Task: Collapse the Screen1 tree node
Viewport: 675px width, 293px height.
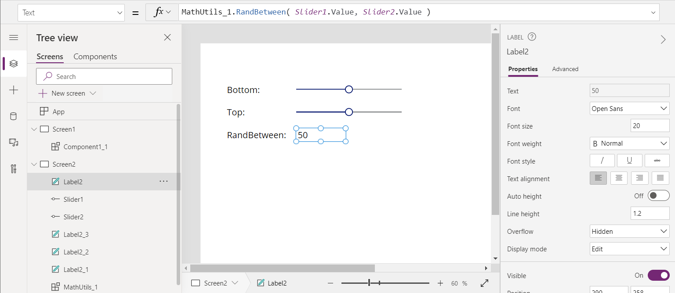Action: [x=34, y=129]
